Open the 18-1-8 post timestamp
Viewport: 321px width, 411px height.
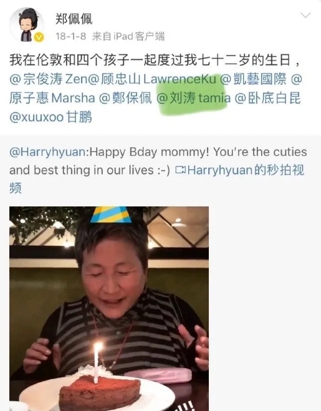point(70,36)
